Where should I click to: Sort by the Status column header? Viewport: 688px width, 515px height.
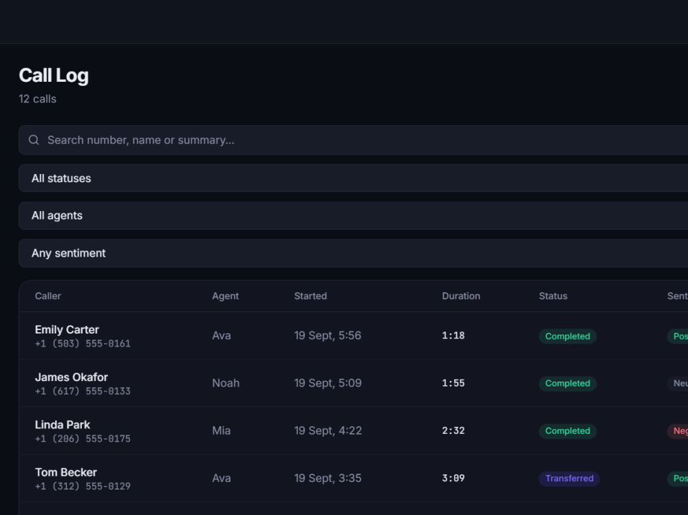coord(553,296)
